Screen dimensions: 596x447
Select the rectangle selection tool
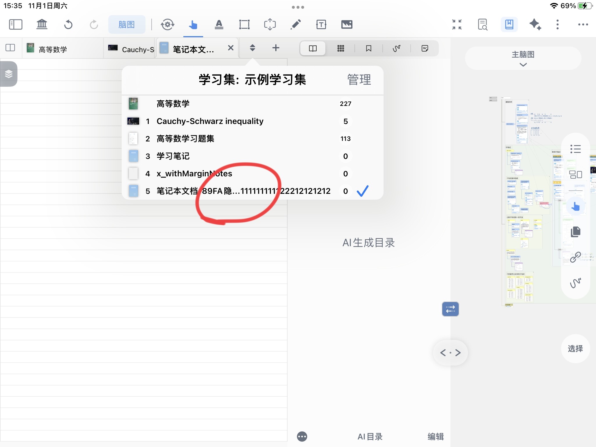(x=244, y=24)
